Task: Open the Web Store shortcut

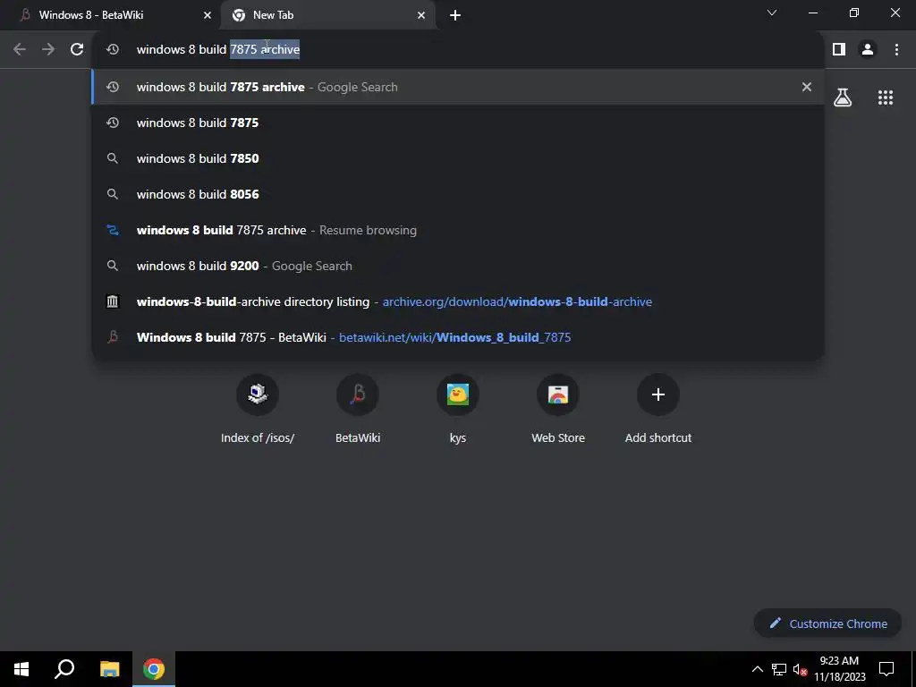Action: (558, 410)
